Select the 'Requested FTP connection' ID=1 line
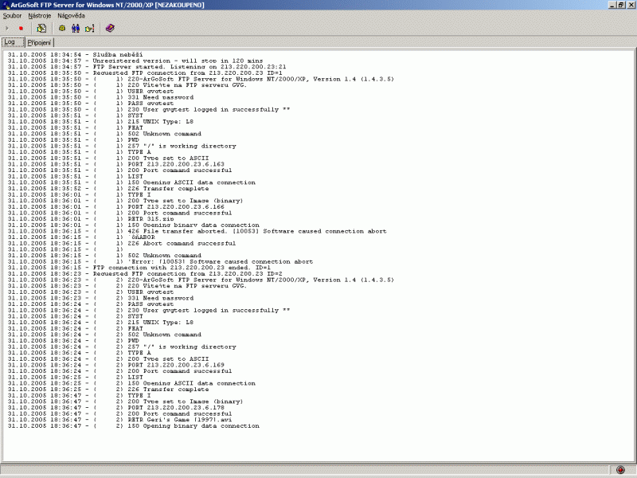 point(145,72)
